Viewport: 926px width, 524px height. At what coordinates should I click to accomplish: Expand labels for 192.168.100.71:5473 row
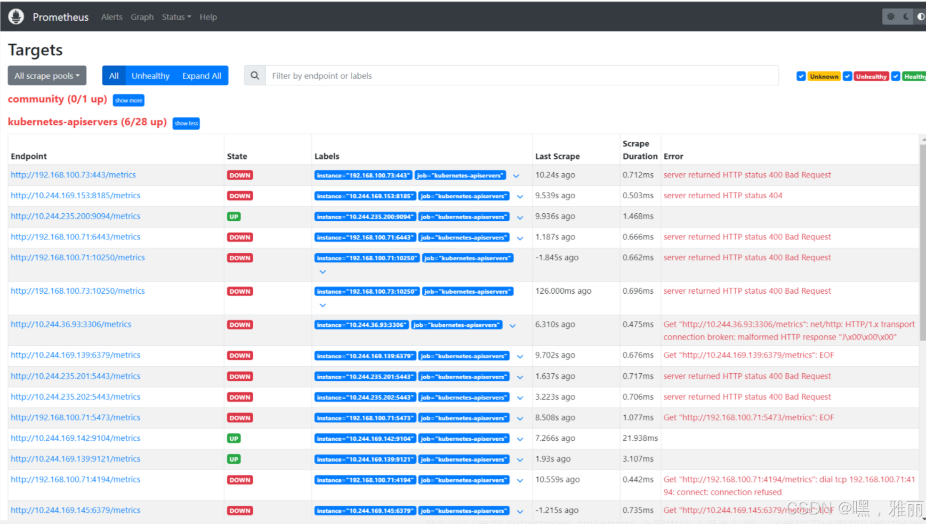[x=520, y=419]
